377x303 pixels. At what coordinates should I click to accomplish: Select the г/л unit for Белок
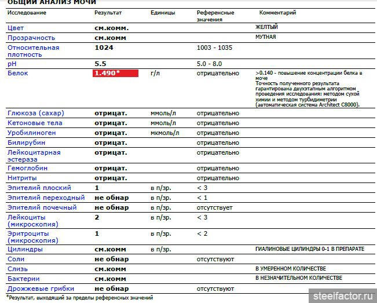[155, 73]
